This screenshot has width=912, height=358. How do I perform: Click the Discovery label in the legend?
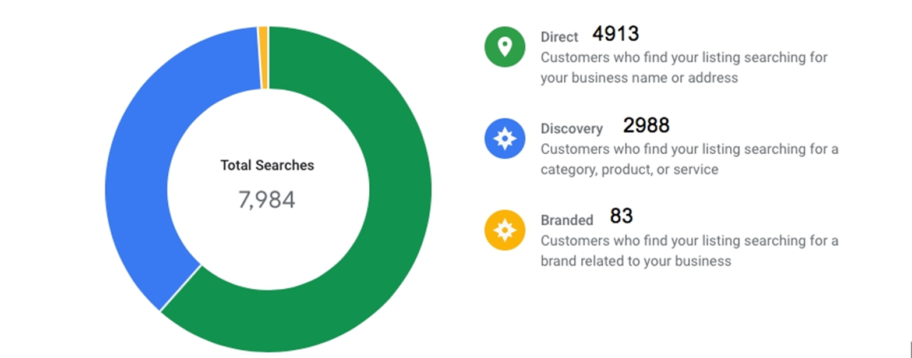571,129
